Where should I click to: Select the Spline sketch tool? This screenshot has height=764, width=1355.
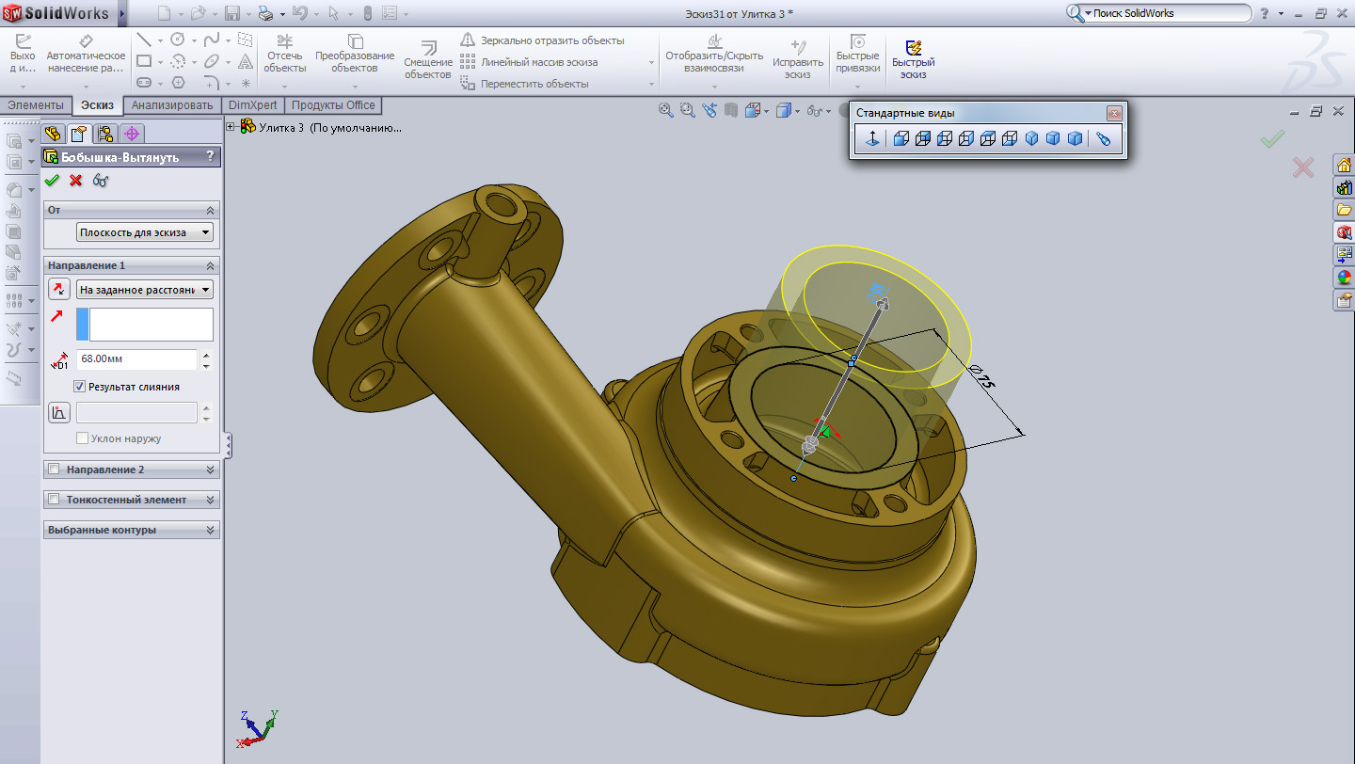pos(211,40)
